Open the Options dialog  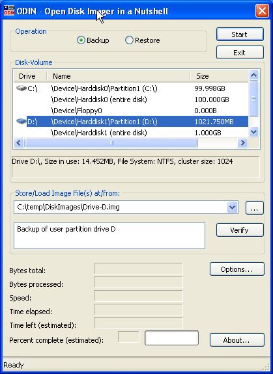tap(237, 269)
